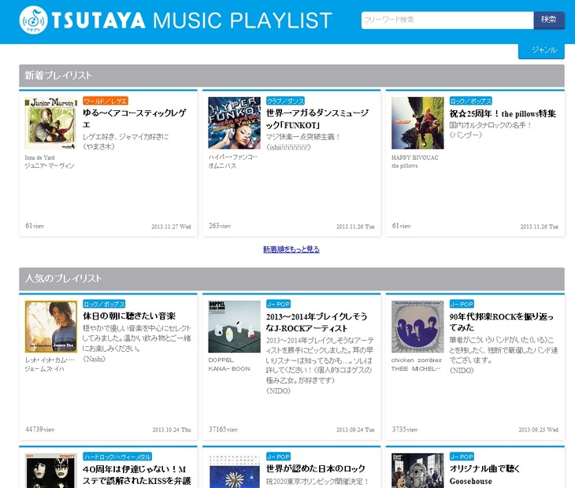Open オリジナル曲で聴く Goosehouse playlist title
Screen dimensions: 575x488
484,475
